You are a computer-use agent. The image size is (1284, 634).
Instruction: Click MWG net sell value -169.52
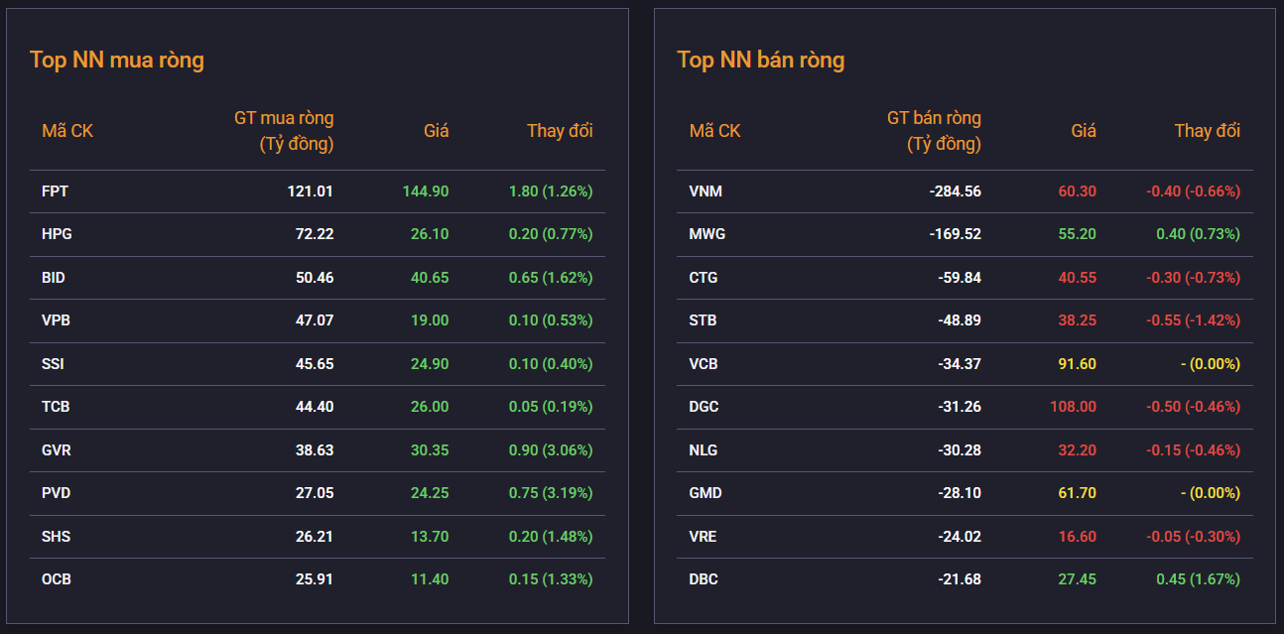click(956, 234)
